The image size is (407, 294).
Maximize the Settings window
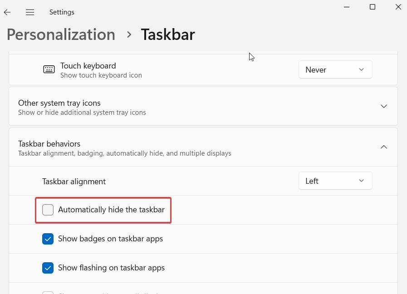click(373, 7)
